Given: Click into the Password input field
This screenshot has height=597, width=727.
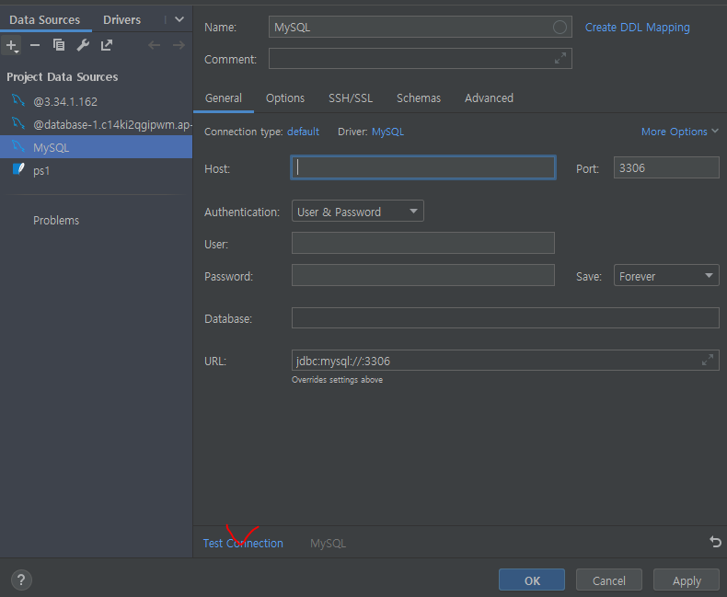Looking at the screenshot, I should coord(422,275).
